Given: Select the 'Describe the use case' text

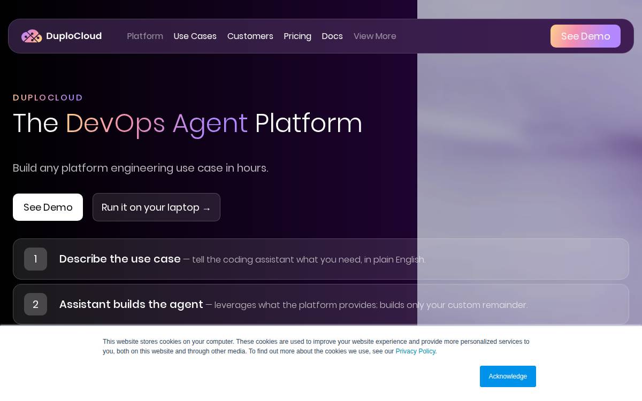Looking at the screenshot, I should (x=120, y=259).
